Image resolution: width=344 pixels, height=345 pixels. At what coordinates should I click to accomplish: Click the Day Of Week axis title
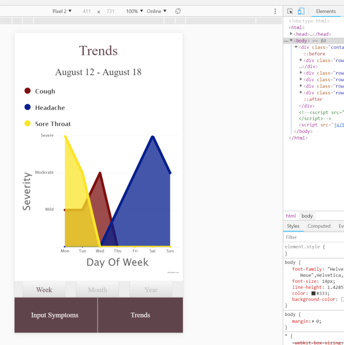(117, 262)
